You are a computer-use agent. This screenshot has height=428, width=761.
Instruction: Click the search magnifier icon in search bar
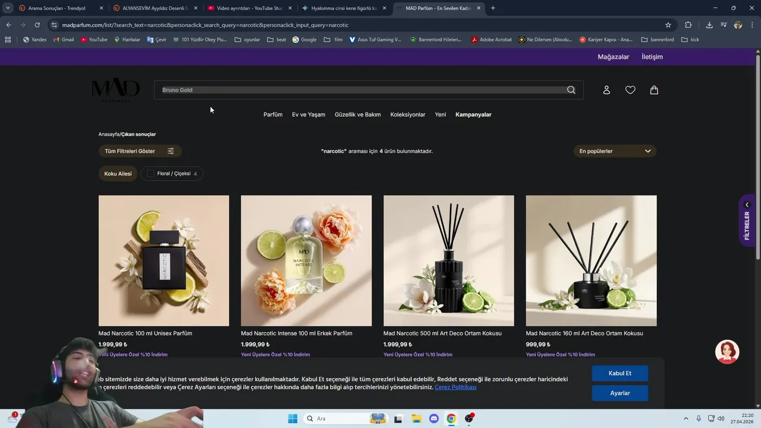point(571,90)
